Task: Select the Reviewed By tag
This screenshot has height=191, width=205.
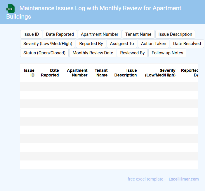Action: click(x=132, y=53)
